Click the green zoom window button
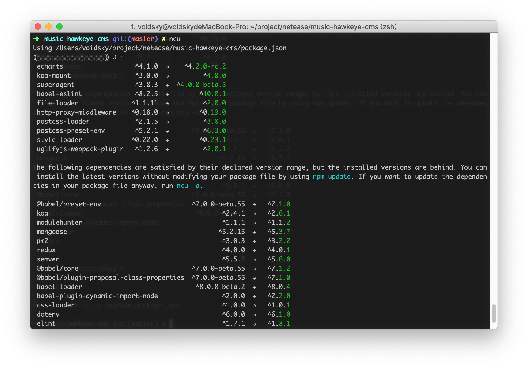This screenshot has height=369, width=528. tap(59, 26)
